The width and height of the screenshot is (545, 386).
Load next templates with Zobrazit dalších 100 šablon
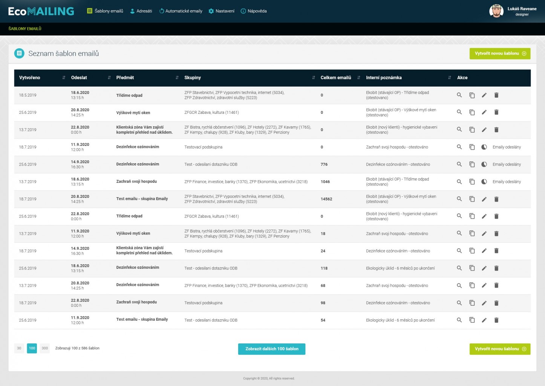click(x=272, y=349)
